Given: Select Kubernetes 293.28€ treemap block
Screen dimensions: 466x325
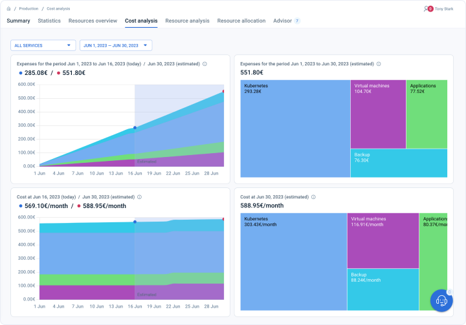Looking at the screenshot, I should coord(295,129).
